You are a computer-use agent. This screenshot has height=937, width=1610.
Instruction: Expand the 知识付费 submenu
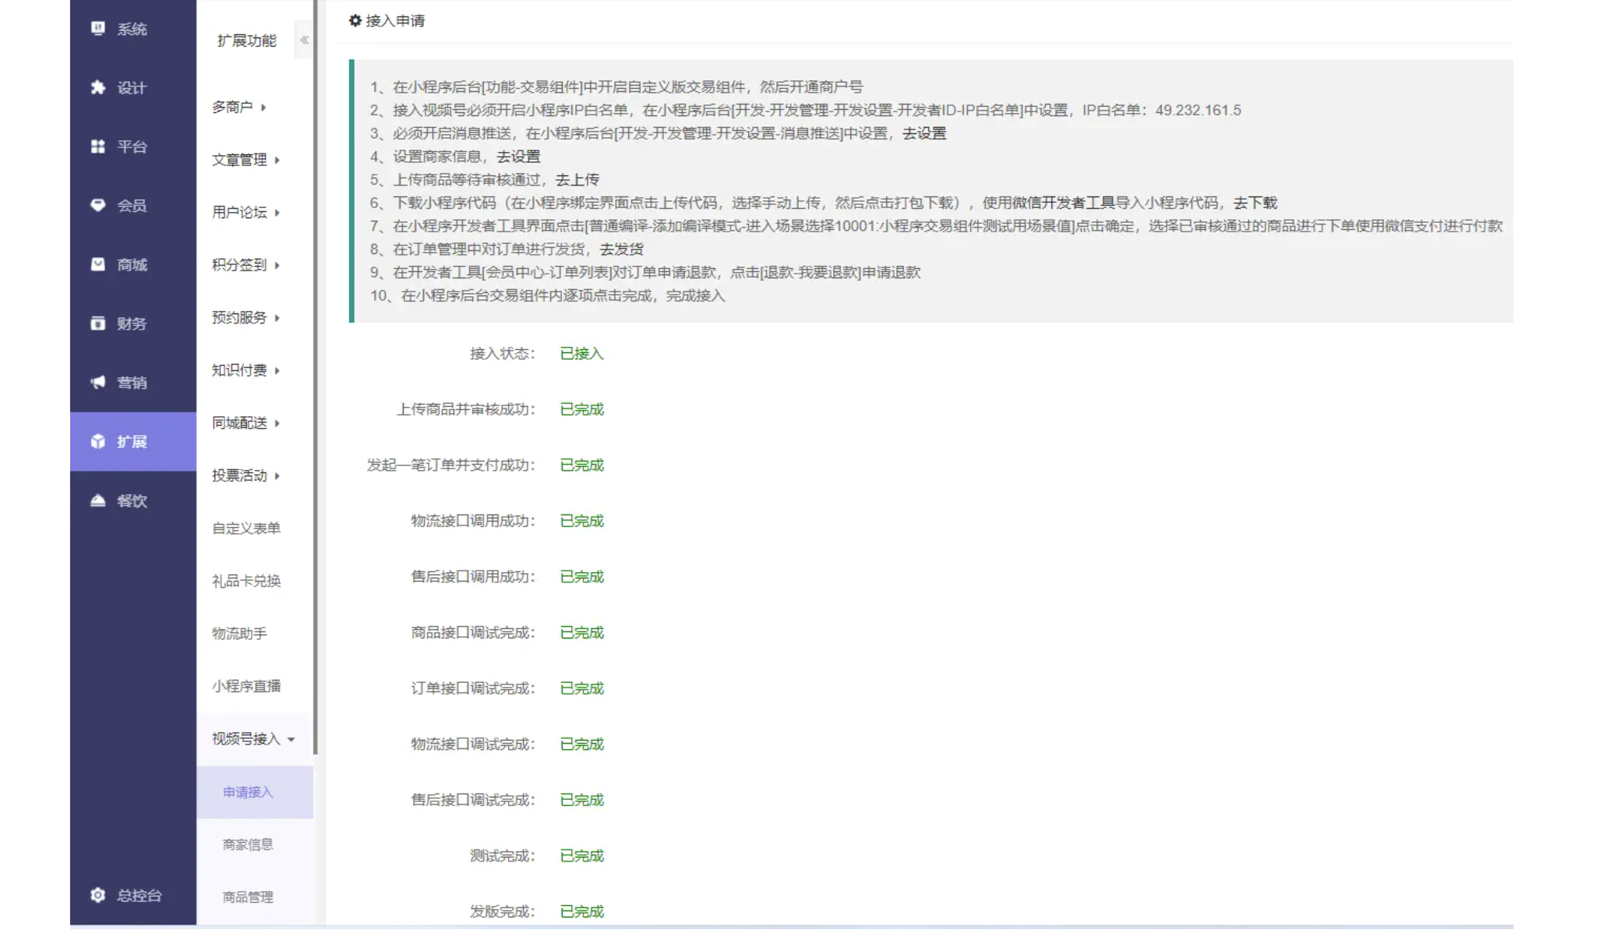tap(245, 370)
